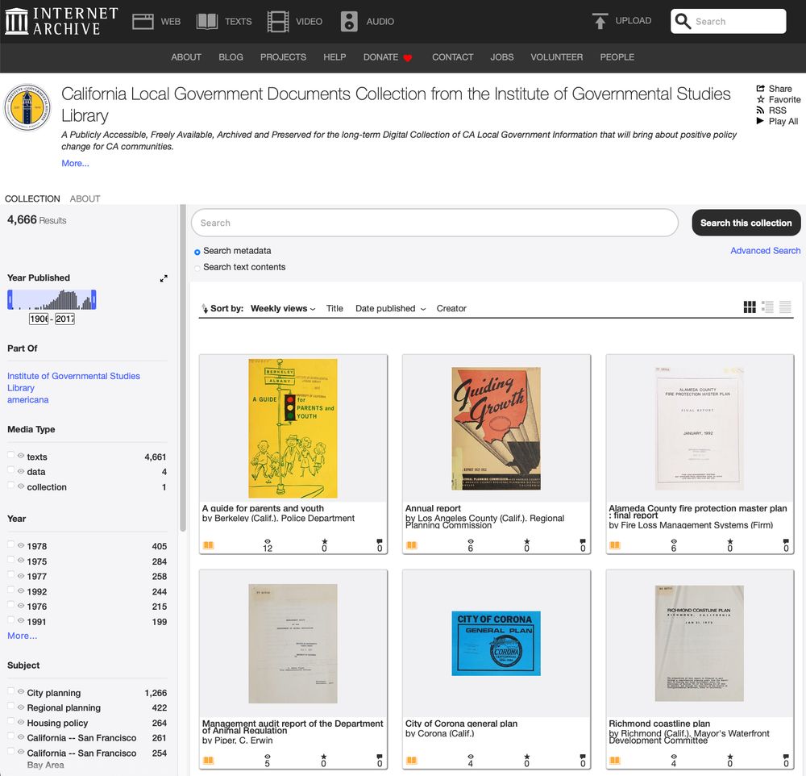Open the HELP menu item
The image size is (806, 776).
[x=334, y=57]
